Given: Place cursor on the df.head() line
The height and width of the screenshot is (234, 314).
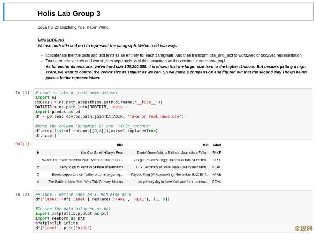Looking at the screenshot, I should click(46, 136).
